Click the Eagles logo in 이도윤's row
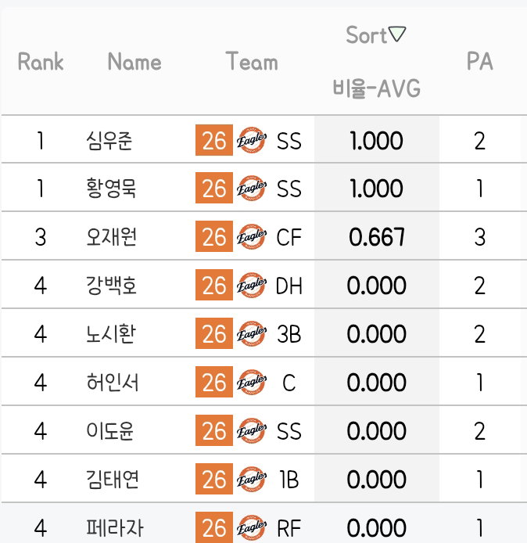 pos(252,431)
